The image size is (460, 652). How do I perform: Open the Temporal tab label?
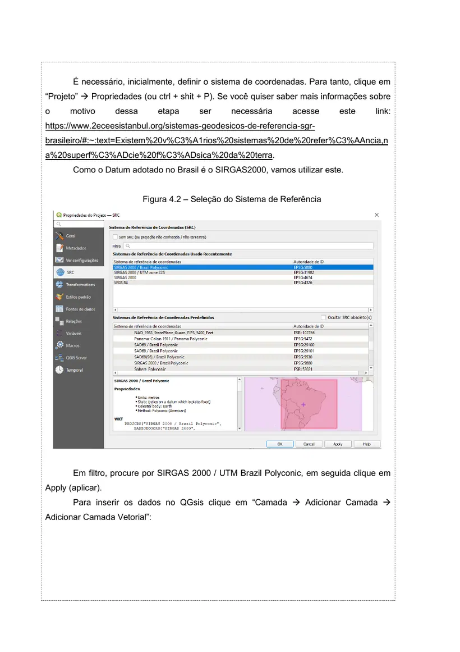[x=75, y=370]
